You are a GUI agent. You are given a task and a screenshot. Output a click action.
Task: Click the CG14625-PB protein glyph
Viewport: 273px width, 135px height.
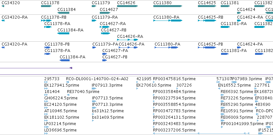pos(207,47)
